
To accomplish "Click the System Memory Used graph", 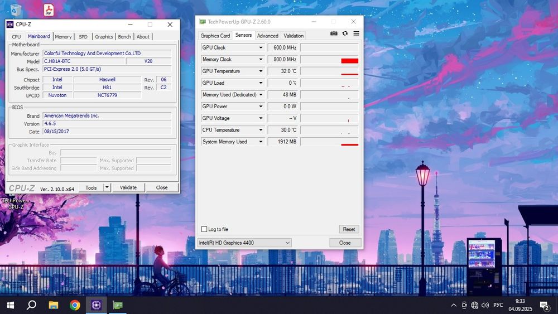I will tap(330, 142).
